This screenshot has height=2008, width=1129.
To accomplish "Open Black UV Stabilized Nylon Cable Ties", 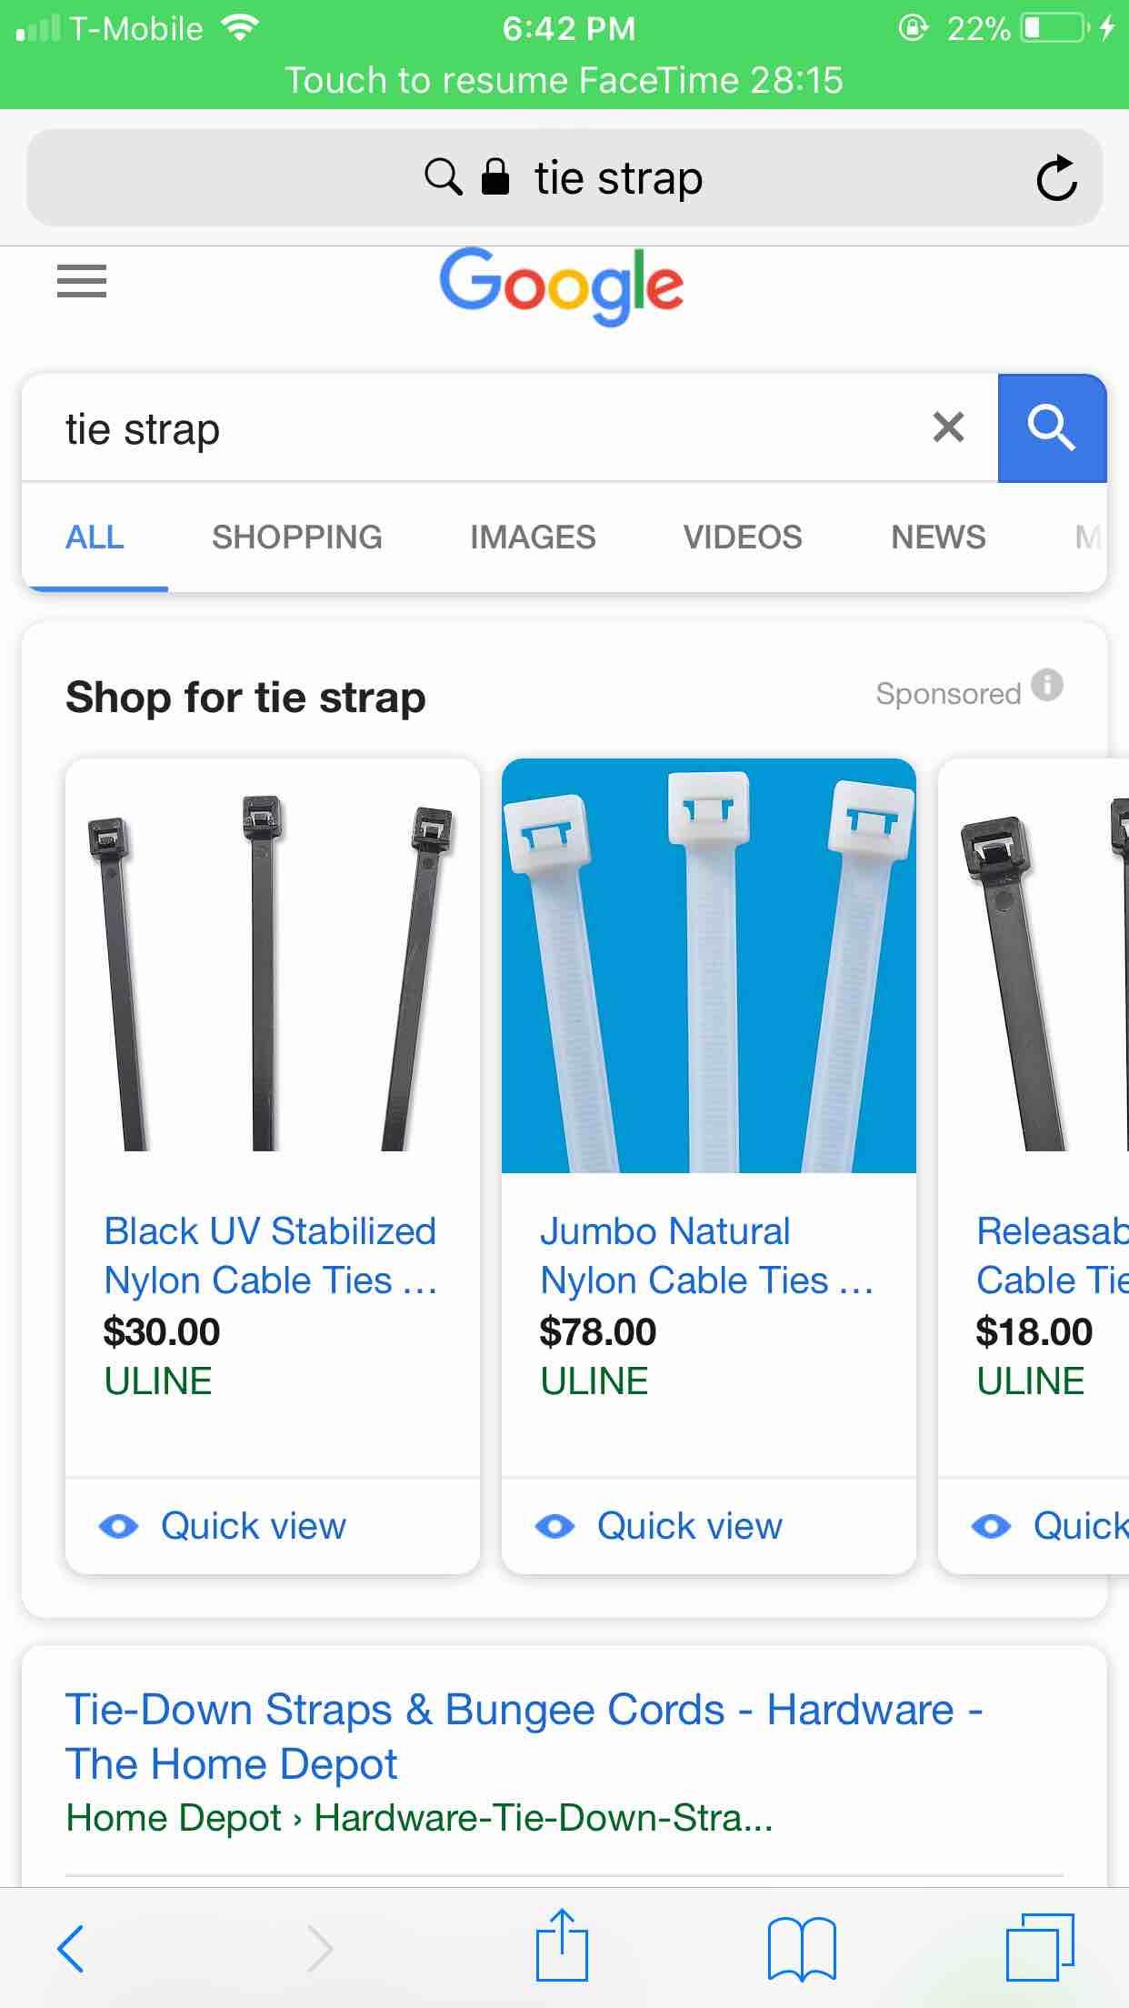I will (x=270, y=1255).
